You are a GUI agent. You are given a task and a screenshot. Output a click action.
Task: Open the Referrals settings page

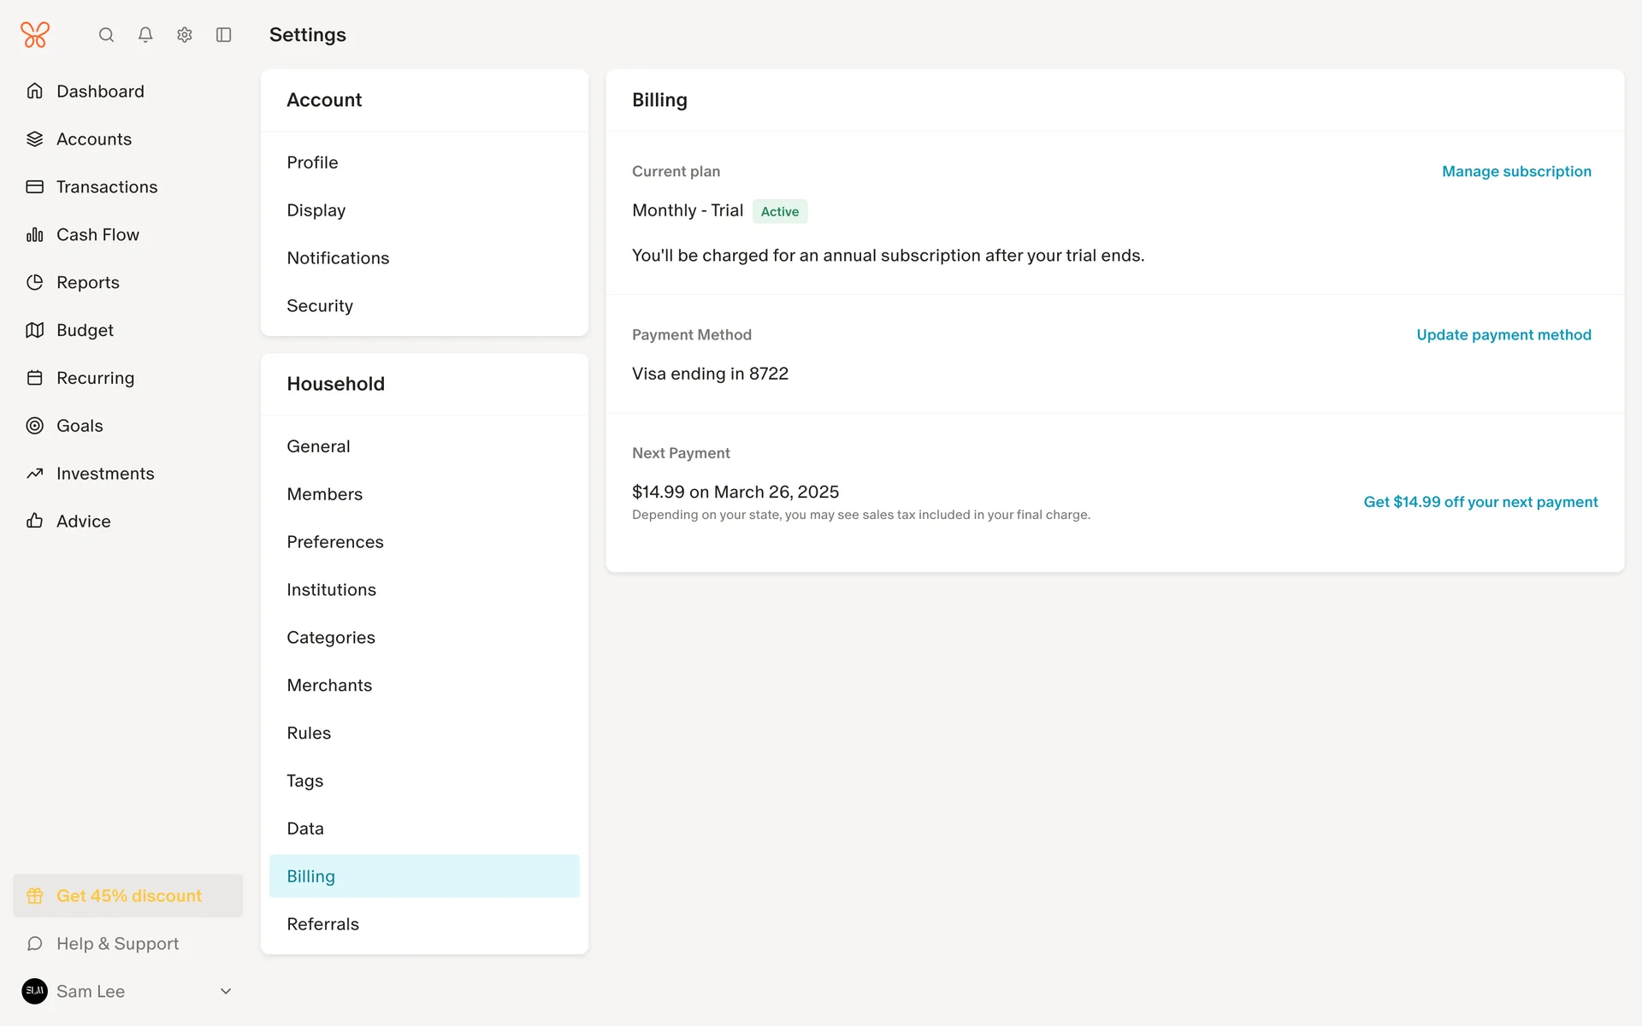(x=323, y=924)
